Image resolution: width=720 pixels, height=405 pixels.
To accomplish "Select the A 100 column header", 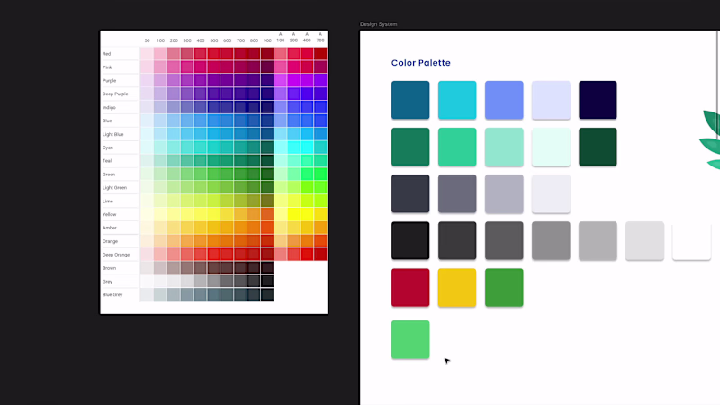I will [x=281, y=37].
